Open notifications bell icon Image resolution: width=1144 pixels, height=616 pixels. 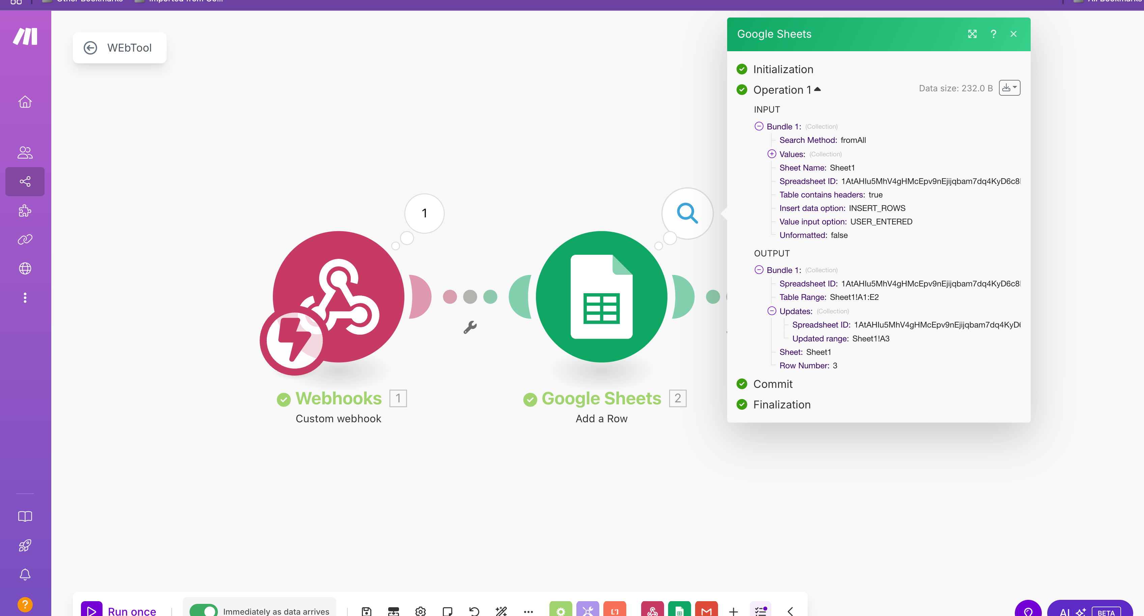25,574
